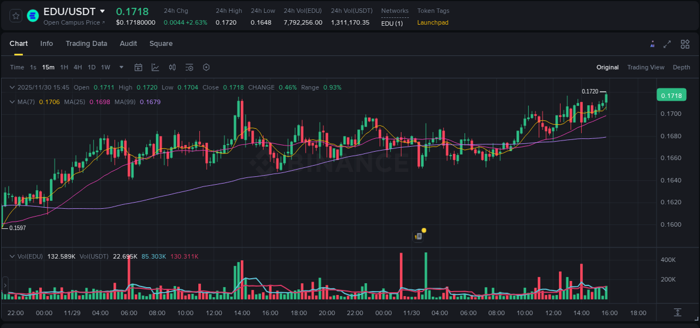Open the EDU/USDT pair dropdown

point(103,11)
